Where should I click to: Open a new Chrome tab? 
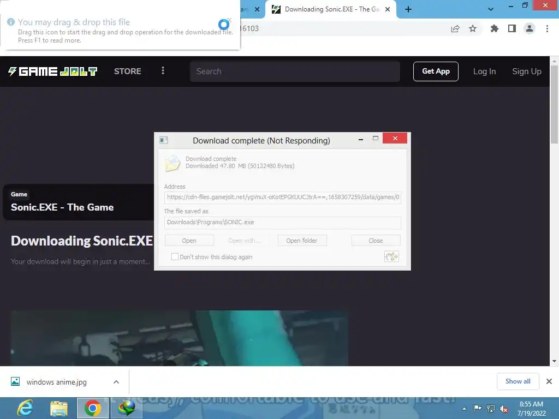click(x=408, y=10)
